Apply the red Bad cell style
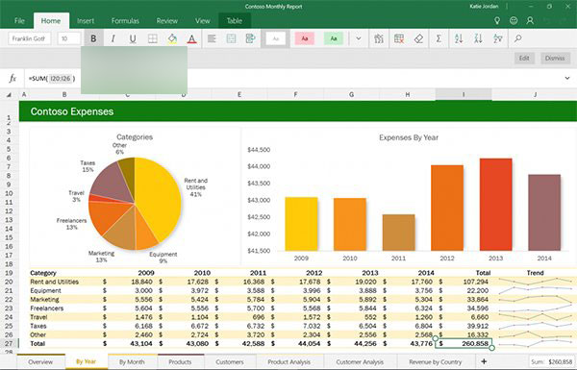577x370 pixels. click(305, 38)
